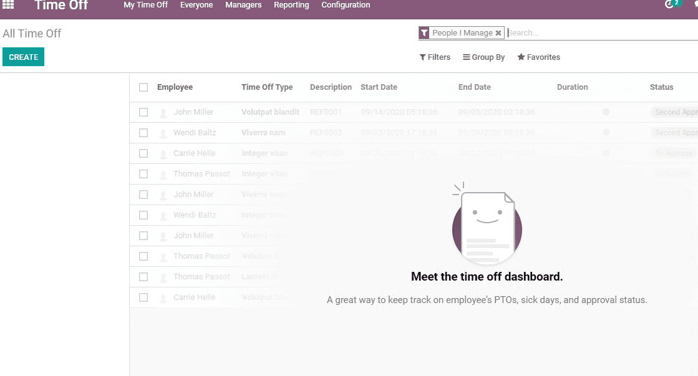Screen dimensions: 698x376
Task: Click avatar icon in Thomas Passot Laoreet row
Action: pos(163,277)
